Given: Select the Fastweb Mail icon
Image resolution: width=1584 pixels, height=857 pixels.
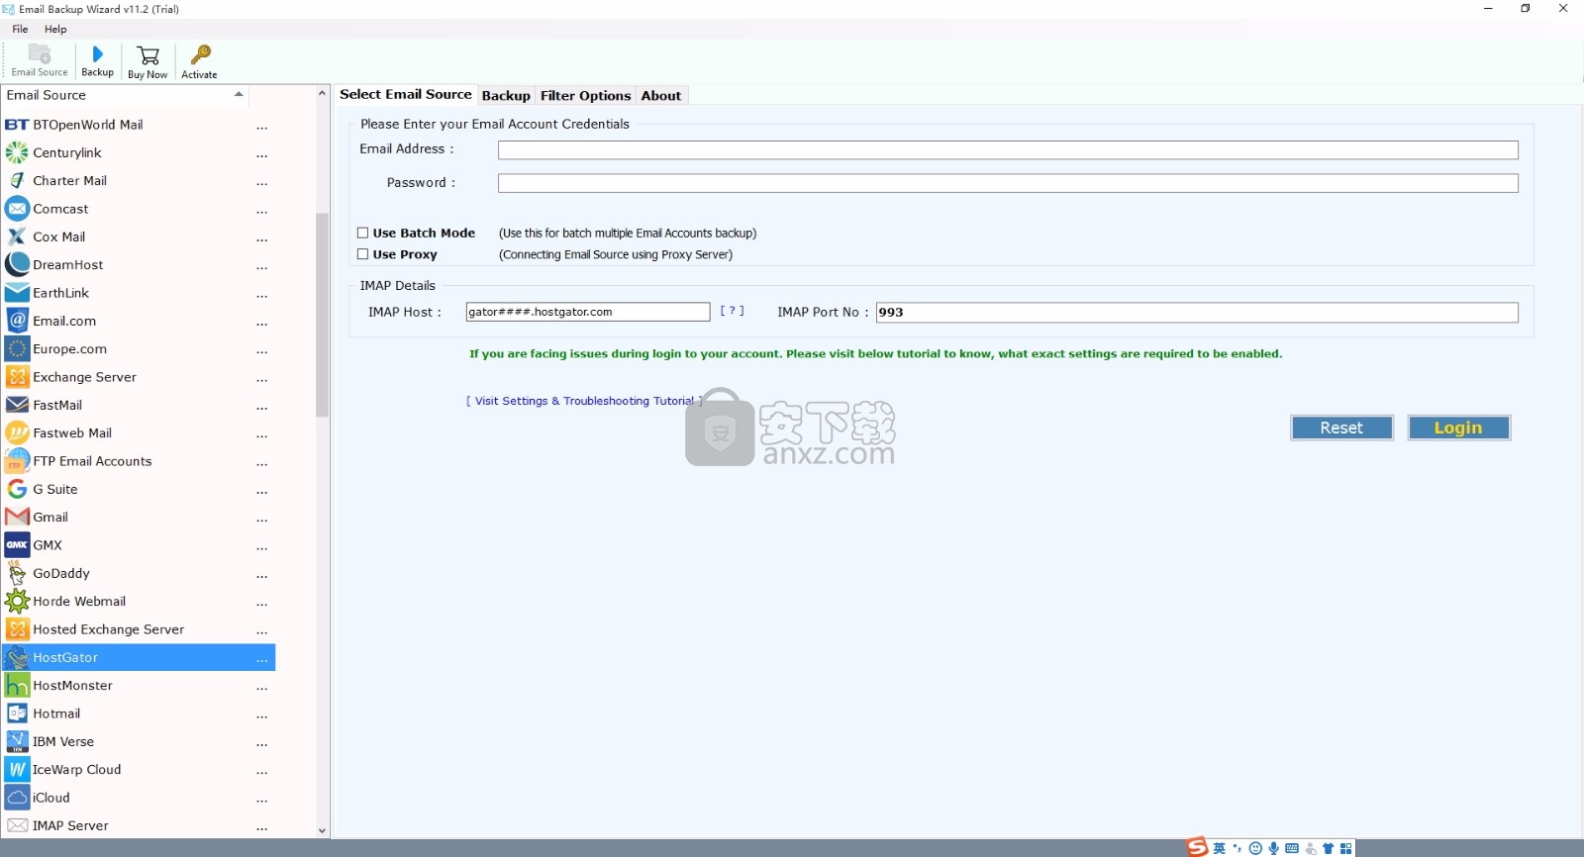Looking at the screenshot, I should tap(17, 432).
